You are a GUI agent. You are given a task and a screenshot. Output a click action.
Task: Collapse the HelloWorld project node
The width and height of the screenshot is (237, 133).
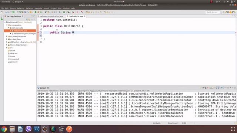click(x=5, y=22)
